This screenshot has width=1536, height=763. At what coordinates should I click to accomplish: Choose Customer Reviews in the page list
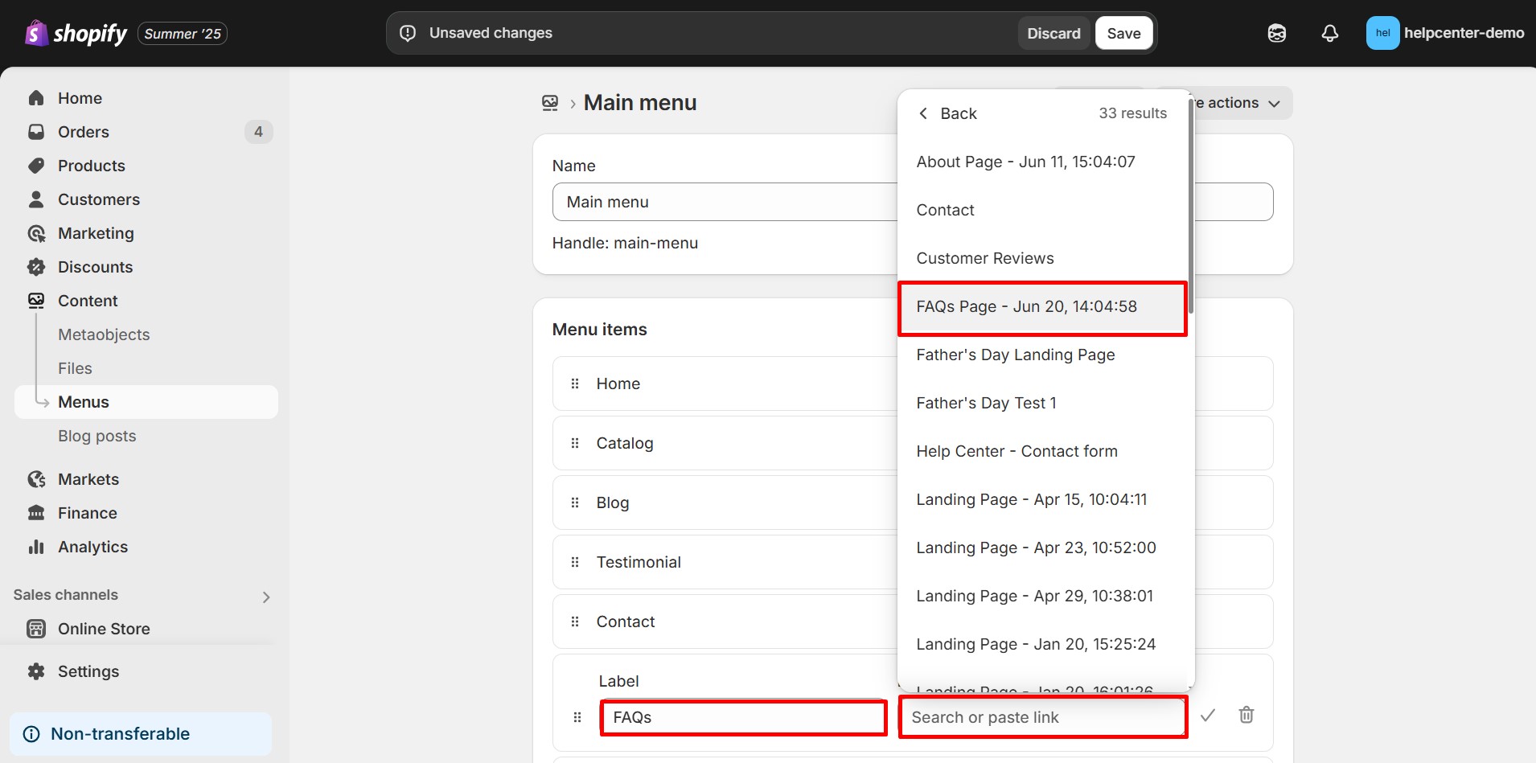[984, 258]
